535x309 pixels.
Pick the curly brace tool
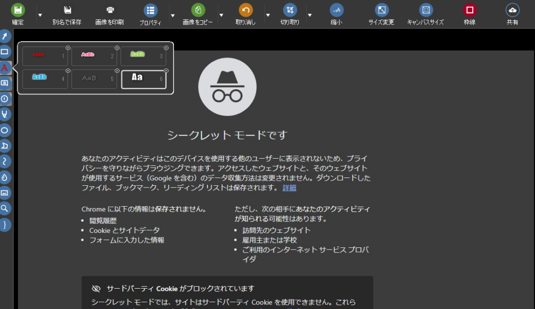coord(5,224)
